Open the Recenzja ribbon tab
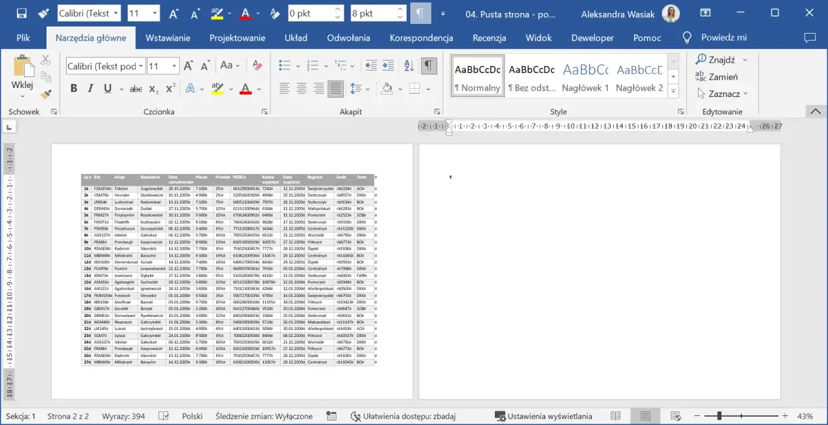Image resolution: width=828 pixels, height=425 pixels. click(489, 38)
